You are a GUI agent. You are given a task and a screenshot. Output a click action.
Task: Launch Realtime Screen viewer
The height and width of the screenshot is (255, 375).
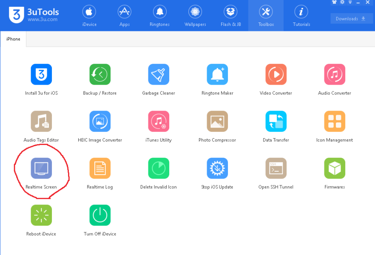41,168
